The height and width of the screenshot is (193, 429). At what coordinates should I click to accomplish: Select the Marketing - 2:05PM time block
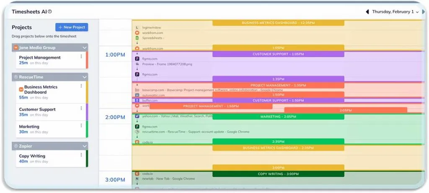(x=278, y=117)
